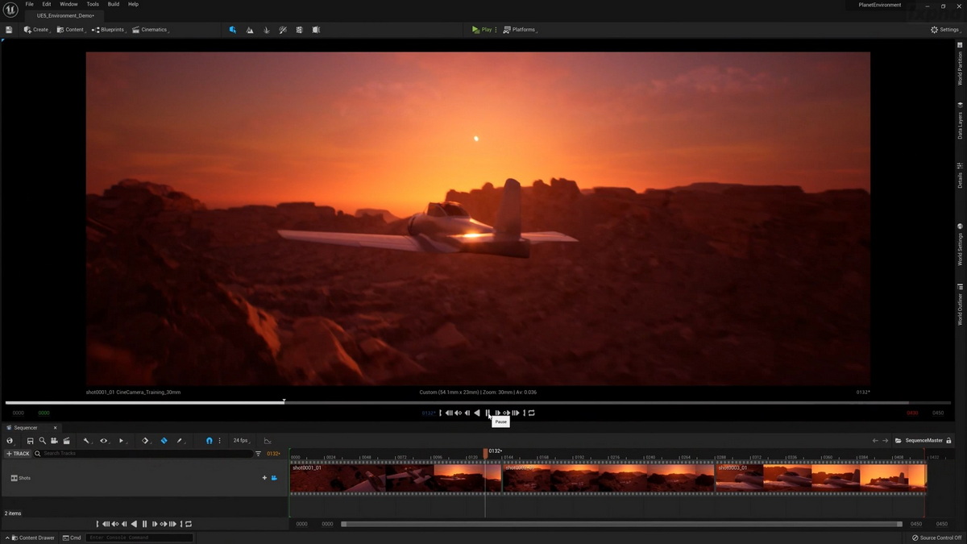Click the Cmd console button
Image resolution: width=967 pixels, height=544 pixels.
(72, 538)
